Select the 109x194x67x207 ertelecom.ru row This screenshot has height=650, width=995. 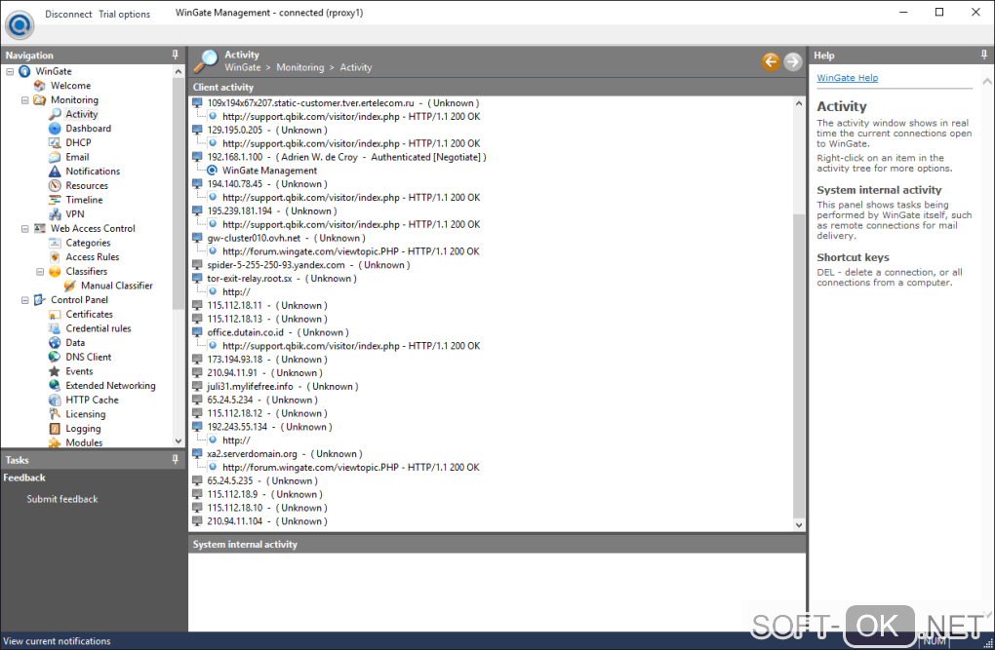pyautogui.click(x=343, y=102)
